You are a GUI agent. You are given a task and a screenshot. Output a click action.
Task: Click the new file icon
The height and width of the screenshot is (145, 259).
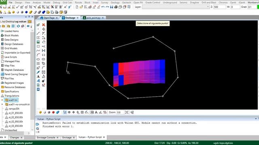coord(77,7)
